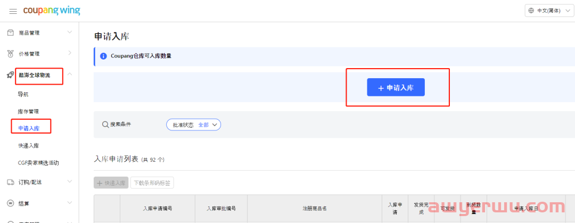This screenshot has height=223, width=575.
Task: Click the 酷澎全球物流 rocket icon
Action: [10, 75]
